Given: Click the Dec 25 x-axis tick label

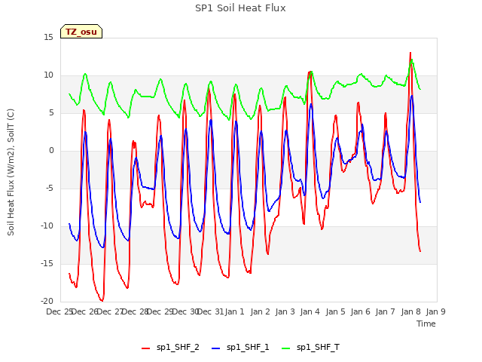Looking at the screenshot, I should coord(59,311).
